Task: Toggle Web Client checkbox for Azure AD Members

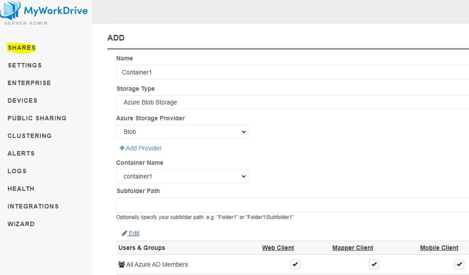Action: tap(295, 264)
